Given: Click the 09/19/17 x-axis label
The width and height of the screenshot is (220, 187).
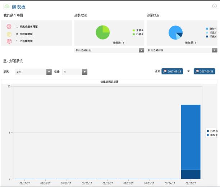Looking at the screenshot, I should [x=66, y=183].
